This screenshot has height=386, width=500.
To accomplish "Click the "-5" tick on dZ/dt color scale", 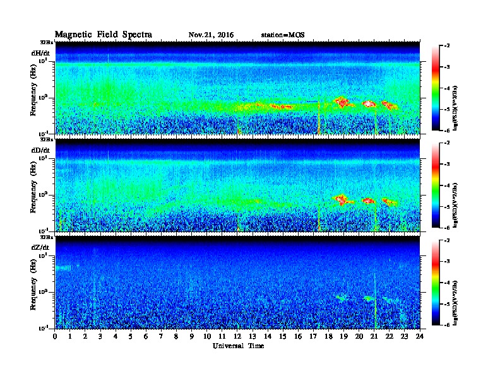I will (x=446, y=304).
